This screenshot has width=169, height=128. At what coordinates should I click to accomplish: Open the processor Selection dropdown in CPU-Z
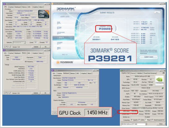(x=19, y=43)
